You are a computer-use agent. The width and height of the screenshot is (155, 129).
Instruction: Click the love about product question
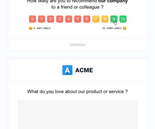click(x=77, y=92)
